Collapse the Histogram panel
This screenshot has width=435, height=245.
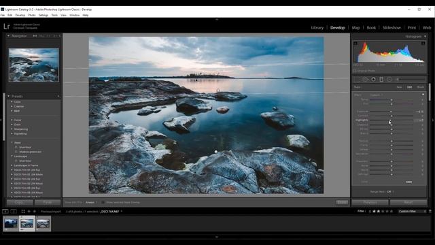425,36
